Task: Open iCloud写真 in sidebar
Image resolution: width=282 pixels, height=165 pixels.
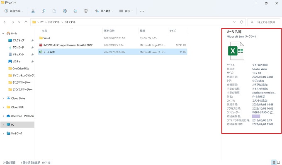Action: [x=15, y=107]
